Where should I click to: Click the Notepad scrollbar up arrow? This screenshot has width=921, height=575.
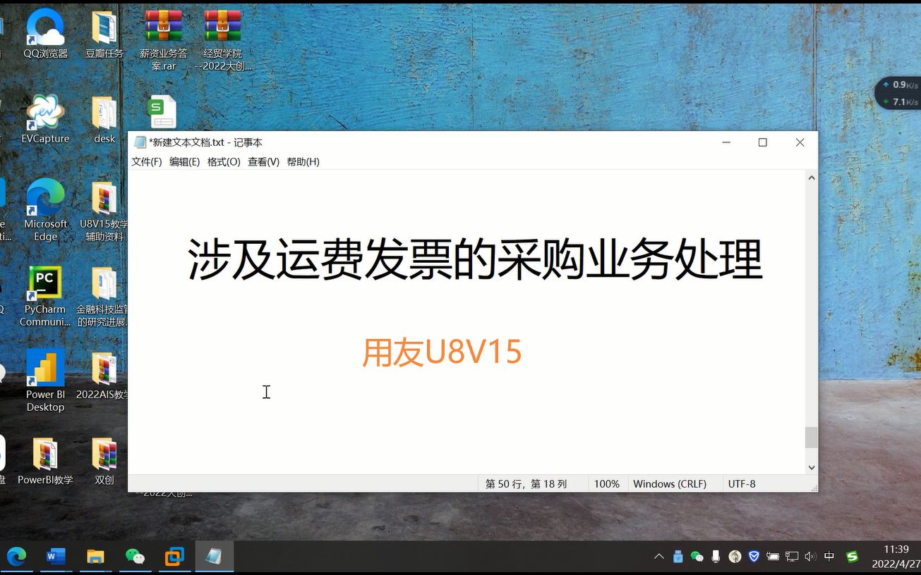tap(812, 178)
